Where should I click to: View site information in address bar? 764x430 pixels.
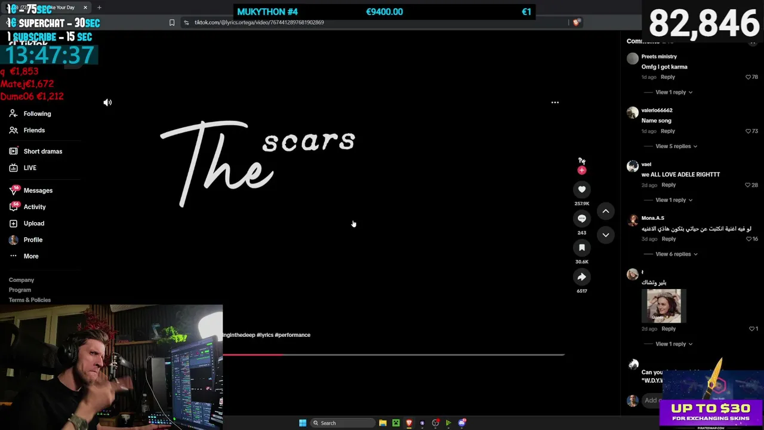click(x=186, y=23)
